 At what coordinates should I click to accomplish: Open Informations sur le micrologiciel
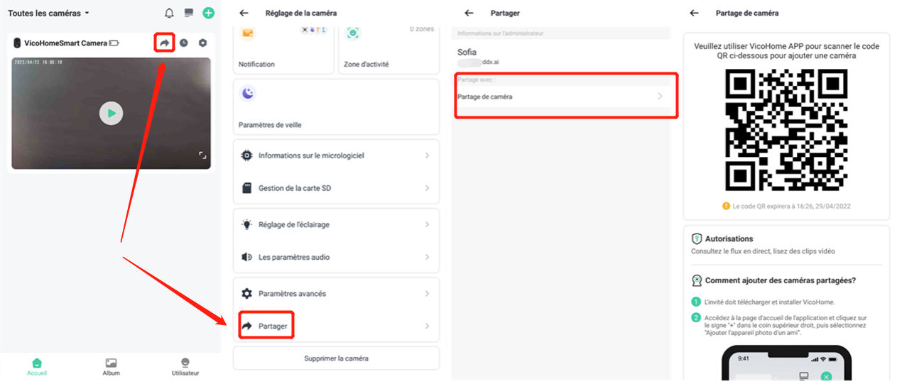point(336,155)
